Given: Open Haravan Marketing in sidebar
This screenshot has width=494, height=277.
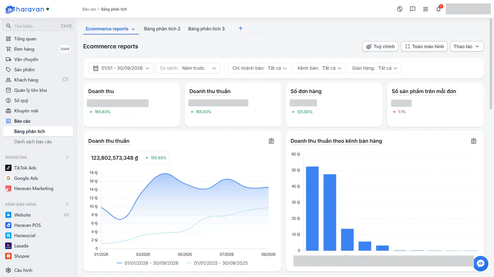Looking at the screenshot, I should click(x=34, y=188).
